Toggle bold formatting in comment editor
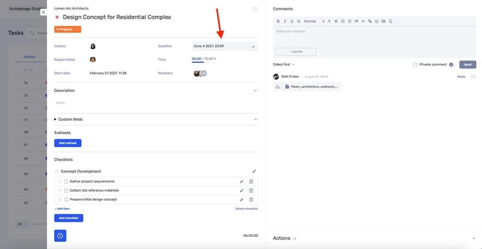 click(278, 21)
